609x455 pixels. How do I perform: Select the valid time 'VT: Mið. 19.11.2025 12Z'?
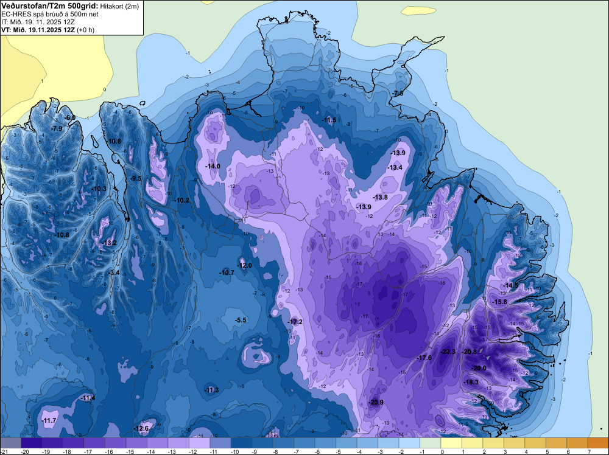(x=38, y=30)
